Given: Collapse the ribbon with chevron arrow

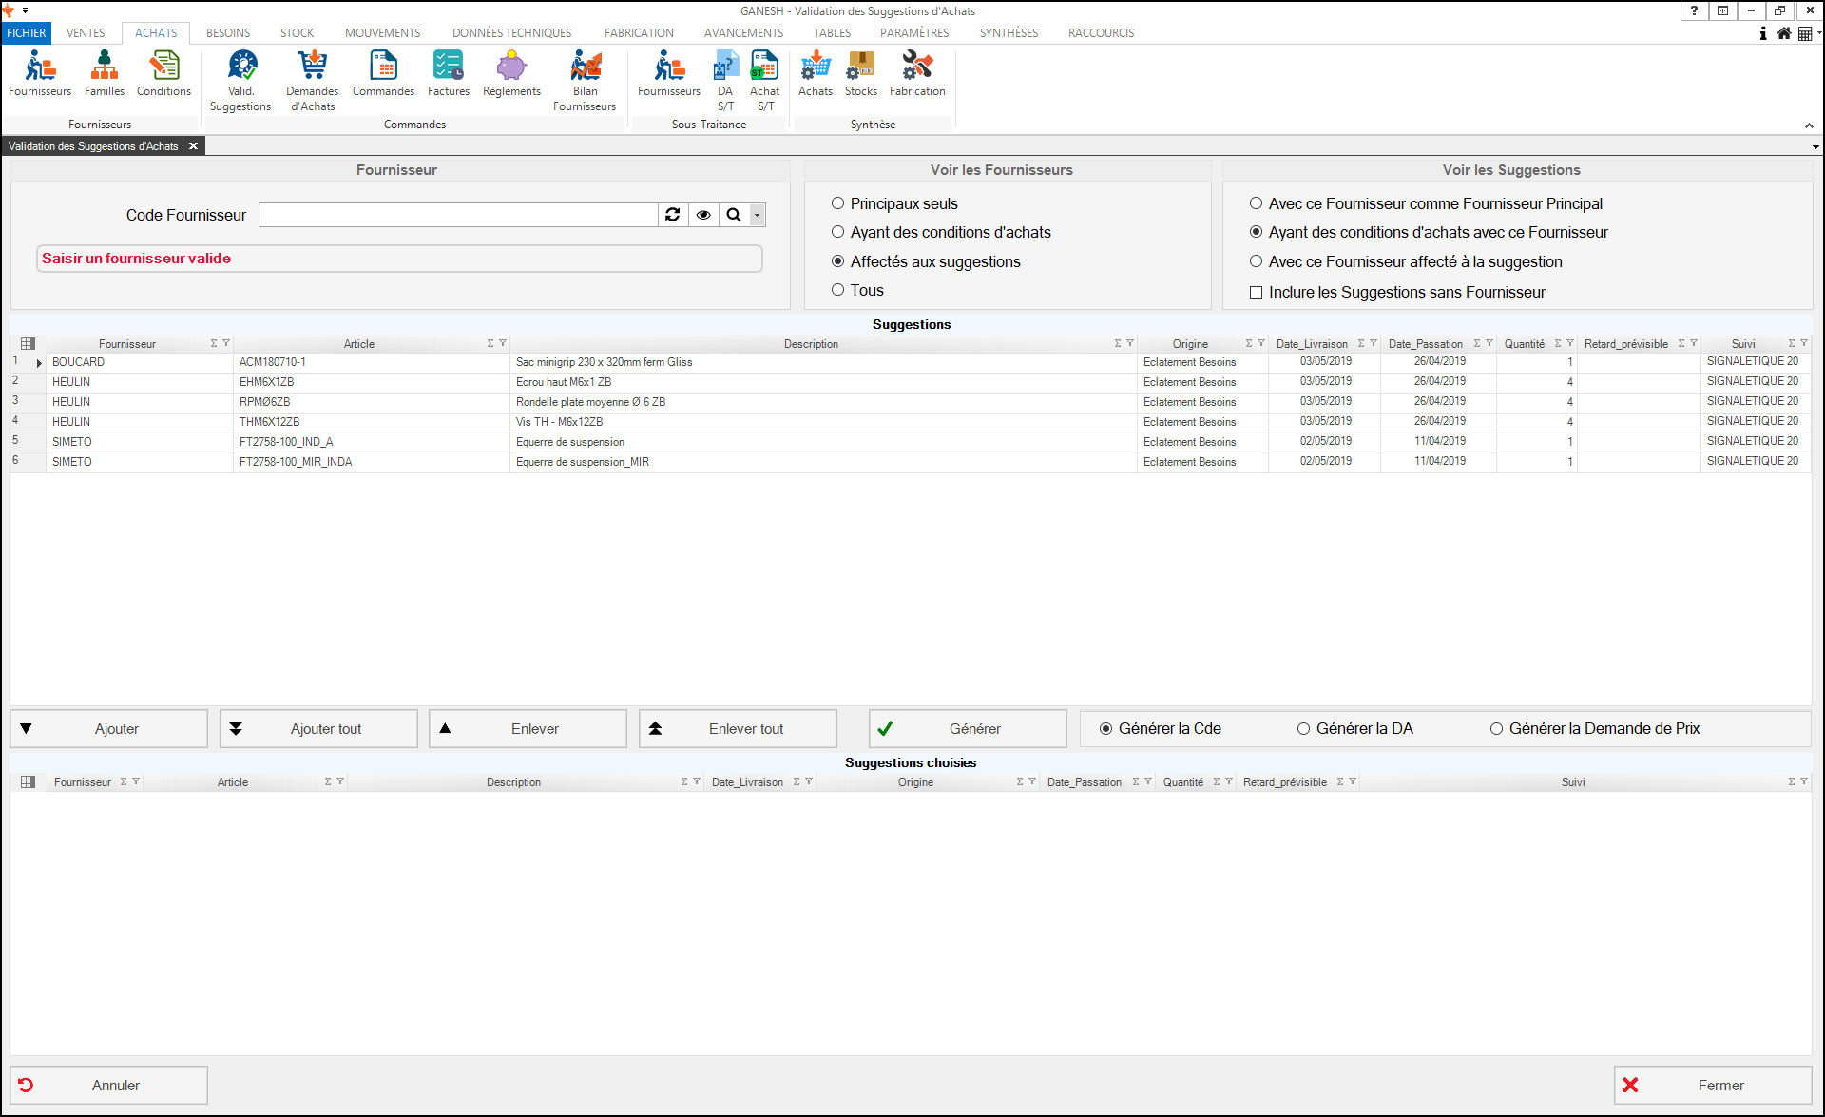Looking at the screenshot, I should 1809,125.
